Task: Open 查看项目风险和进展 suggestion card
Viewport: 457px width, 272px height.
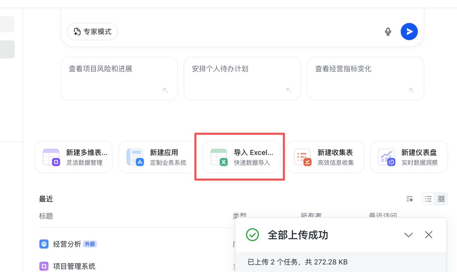Action: click(119, 79)
